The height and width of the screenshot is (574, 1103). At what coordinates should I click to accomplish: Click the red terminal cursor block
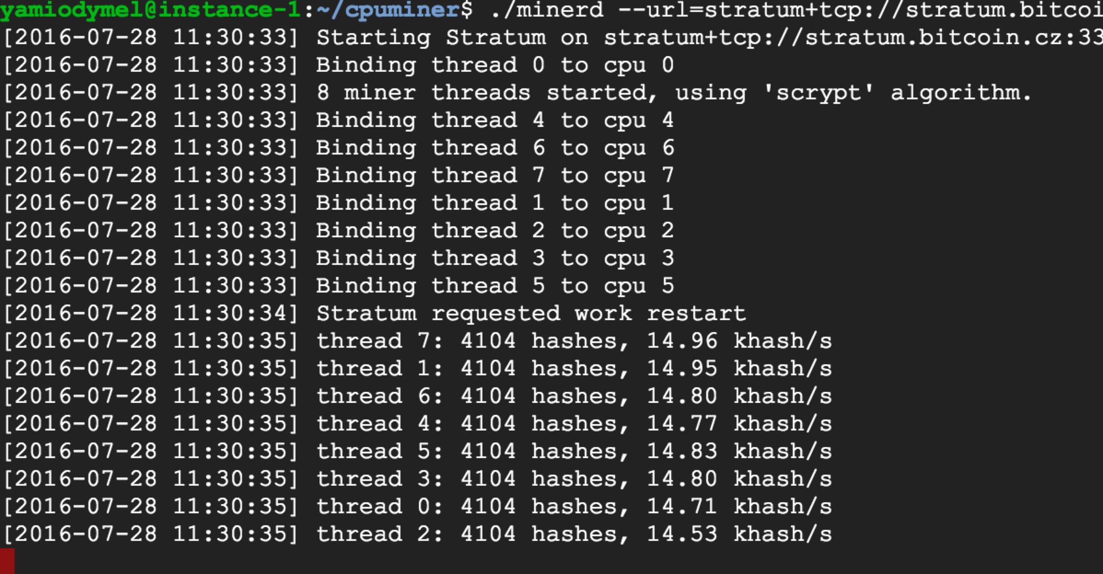pyautogui.click(x=7, y=561)
